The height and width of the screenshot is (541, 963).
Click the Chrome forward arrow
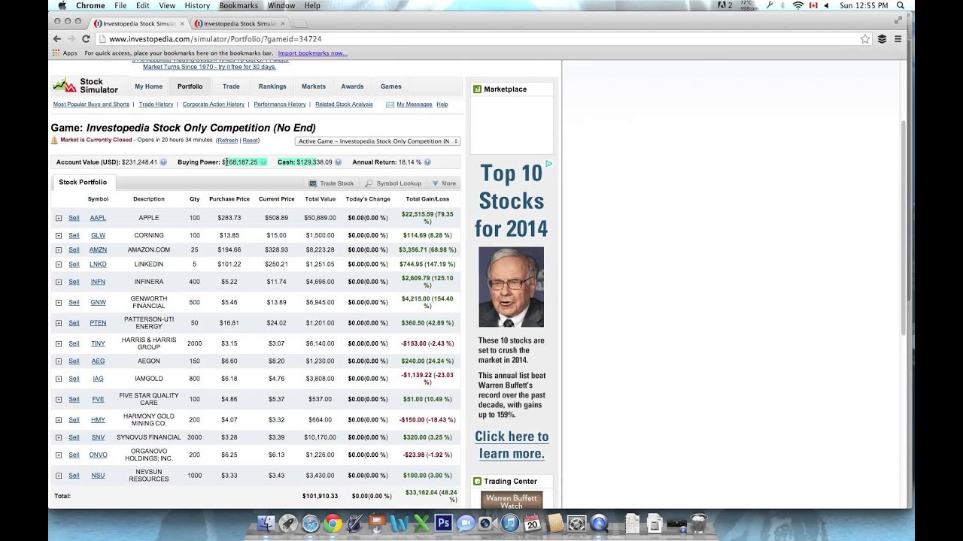(71, 39)
